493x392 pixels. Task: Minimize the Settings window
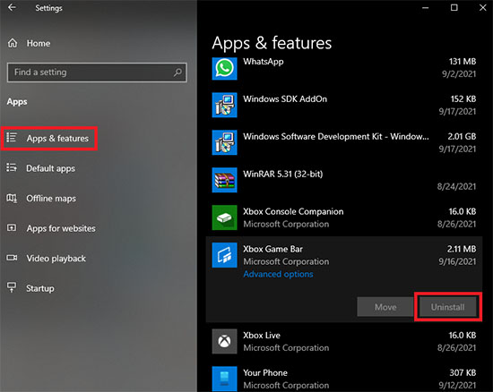[x=425, y=7]
